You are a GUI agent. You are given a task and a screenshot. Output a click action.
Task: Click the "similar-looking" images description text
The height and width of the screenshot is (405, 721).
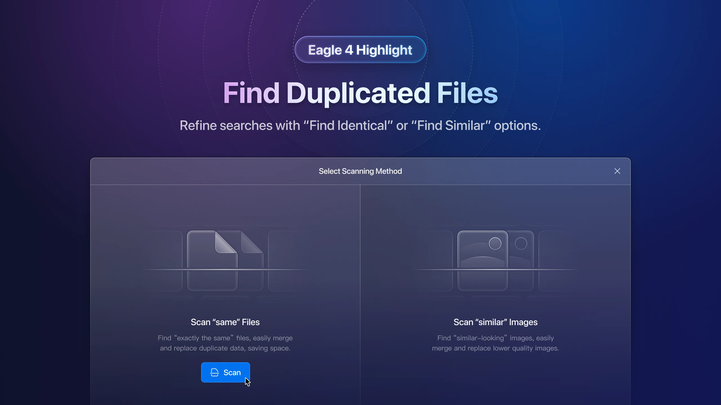tap(495, 343)
